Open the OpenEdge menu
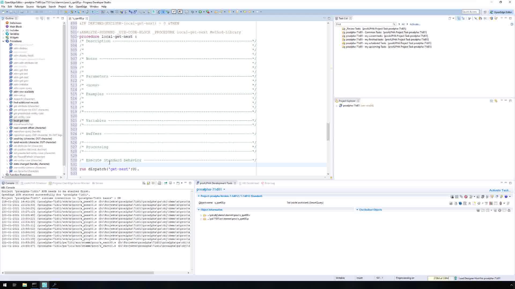 coord(81,7)
